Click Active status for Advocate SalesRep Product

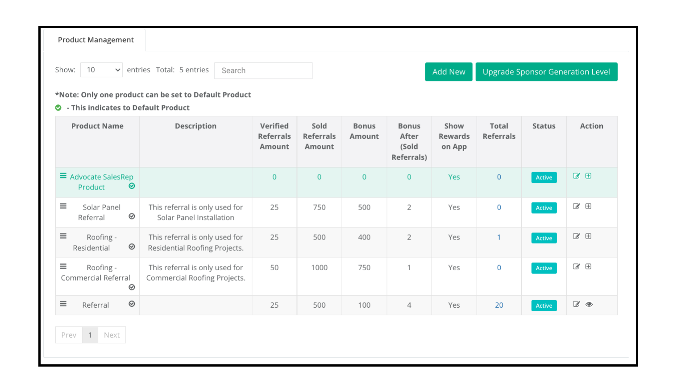tap(544, 177)
